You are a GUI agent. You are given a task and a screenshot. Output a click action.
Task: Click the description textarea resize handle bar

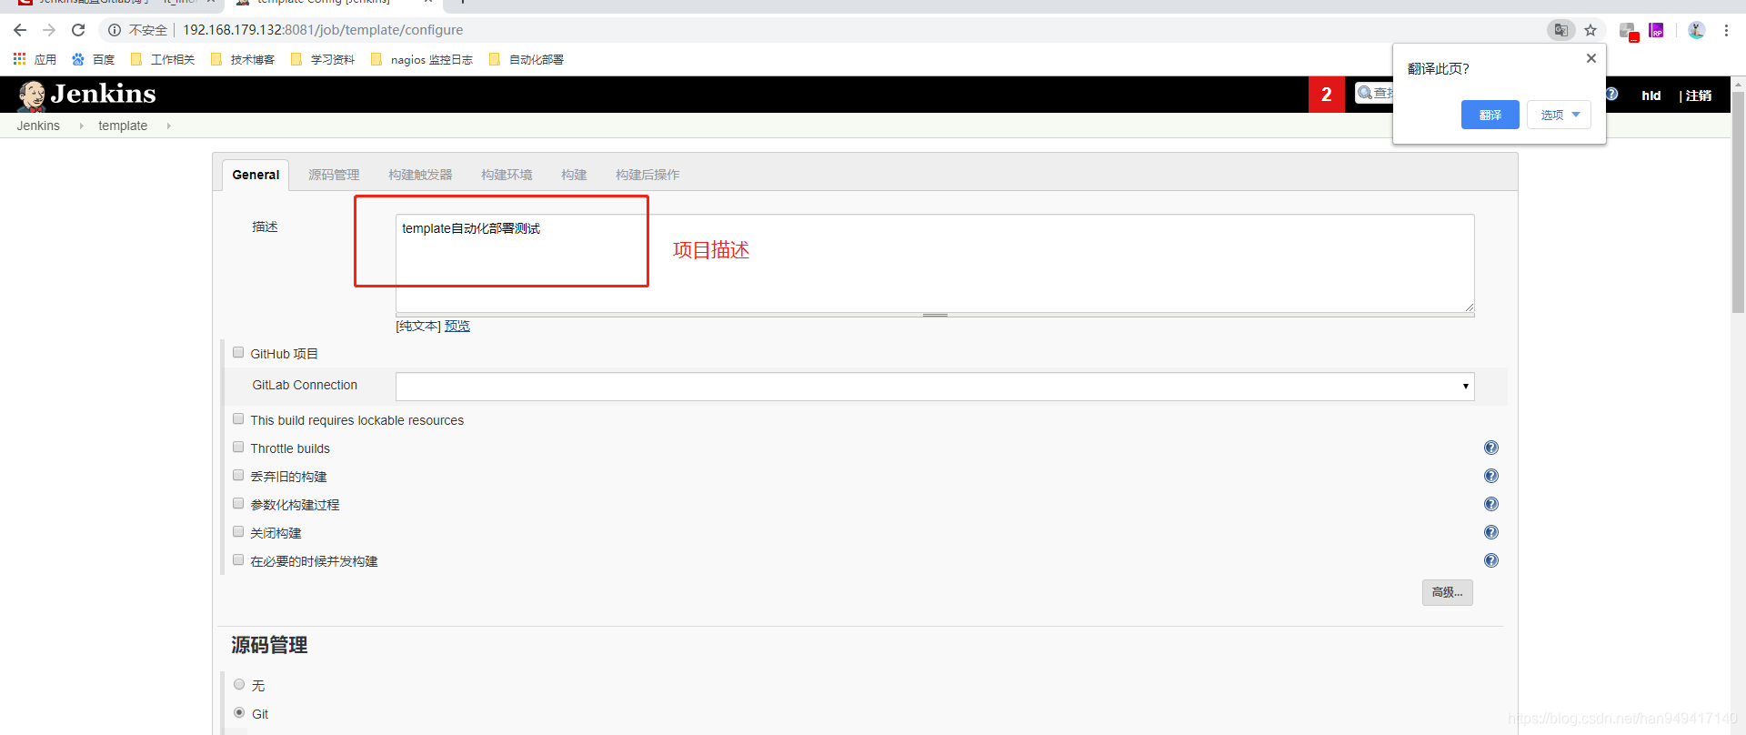pyautogui.click(x=935, y=315)
